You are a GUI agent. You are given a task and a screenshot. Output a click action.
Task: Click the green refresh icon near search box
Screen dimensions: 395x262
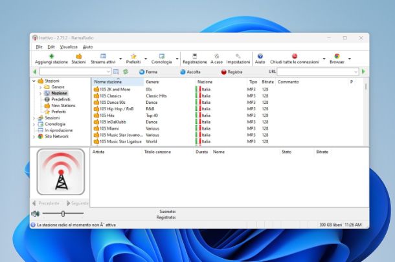coord(126,72)
